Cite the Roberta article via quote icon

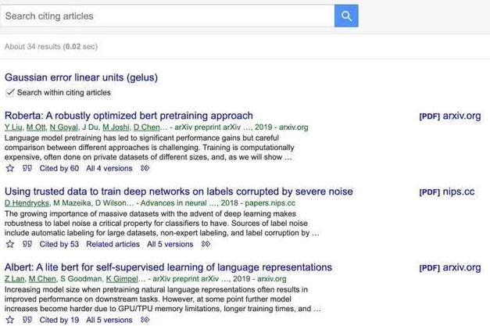pyautogui.click(x=27, y=168)
